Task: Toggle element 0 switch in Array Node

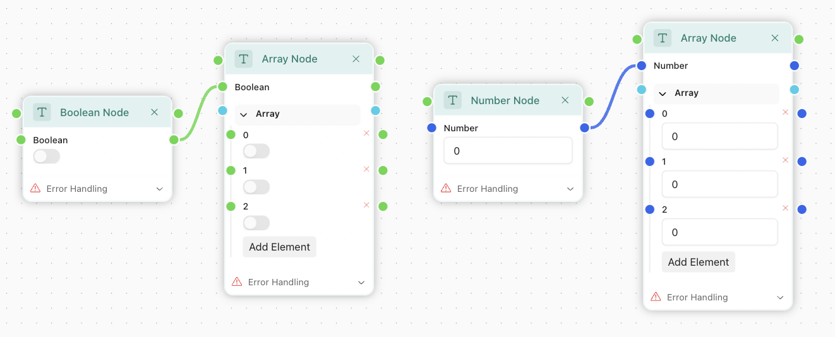Action: click(x=256, y=151)
